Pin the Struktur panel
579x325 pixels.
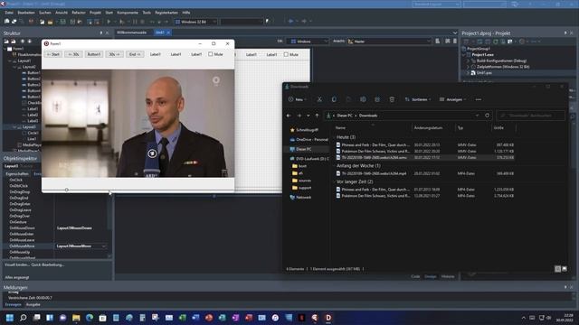point(100,32)
